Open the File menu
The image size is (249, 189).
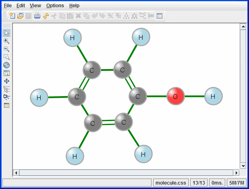tap(8, 6)
